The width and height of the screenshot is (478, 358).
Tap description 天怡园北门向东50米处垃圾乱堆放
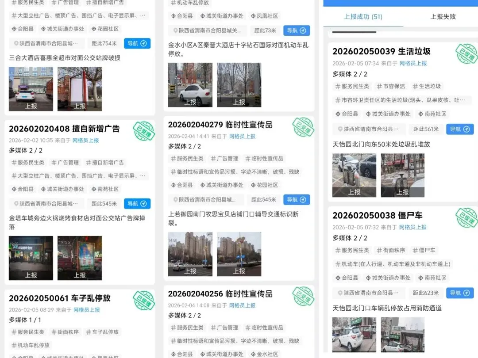click(x=381, y=144)
